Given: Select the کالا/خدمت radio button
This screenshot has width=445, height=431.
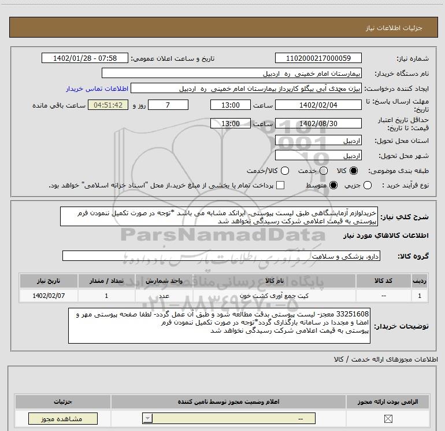Looking at the screenshot, I should coord(285,171).
